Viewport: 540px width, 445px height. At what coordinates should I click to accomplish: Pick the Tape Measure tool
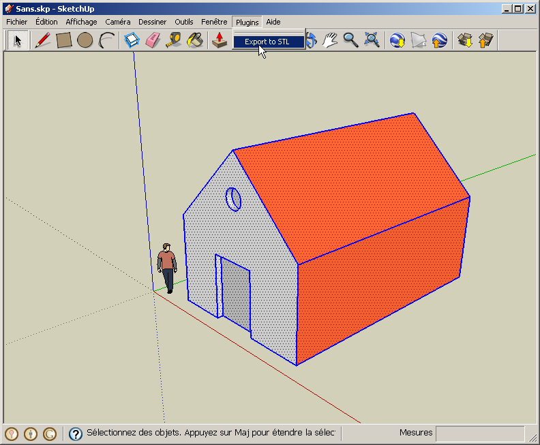coord(174,40)
